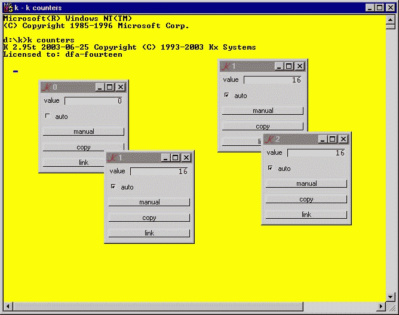Minimize the window 1 that overlaps window 0
Image resolution: width=399 pixels, height=315 pixels.
165,158
